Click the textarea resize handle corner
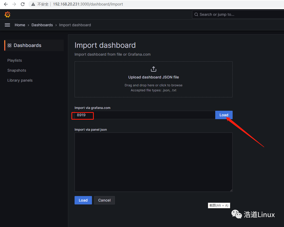 231,190
